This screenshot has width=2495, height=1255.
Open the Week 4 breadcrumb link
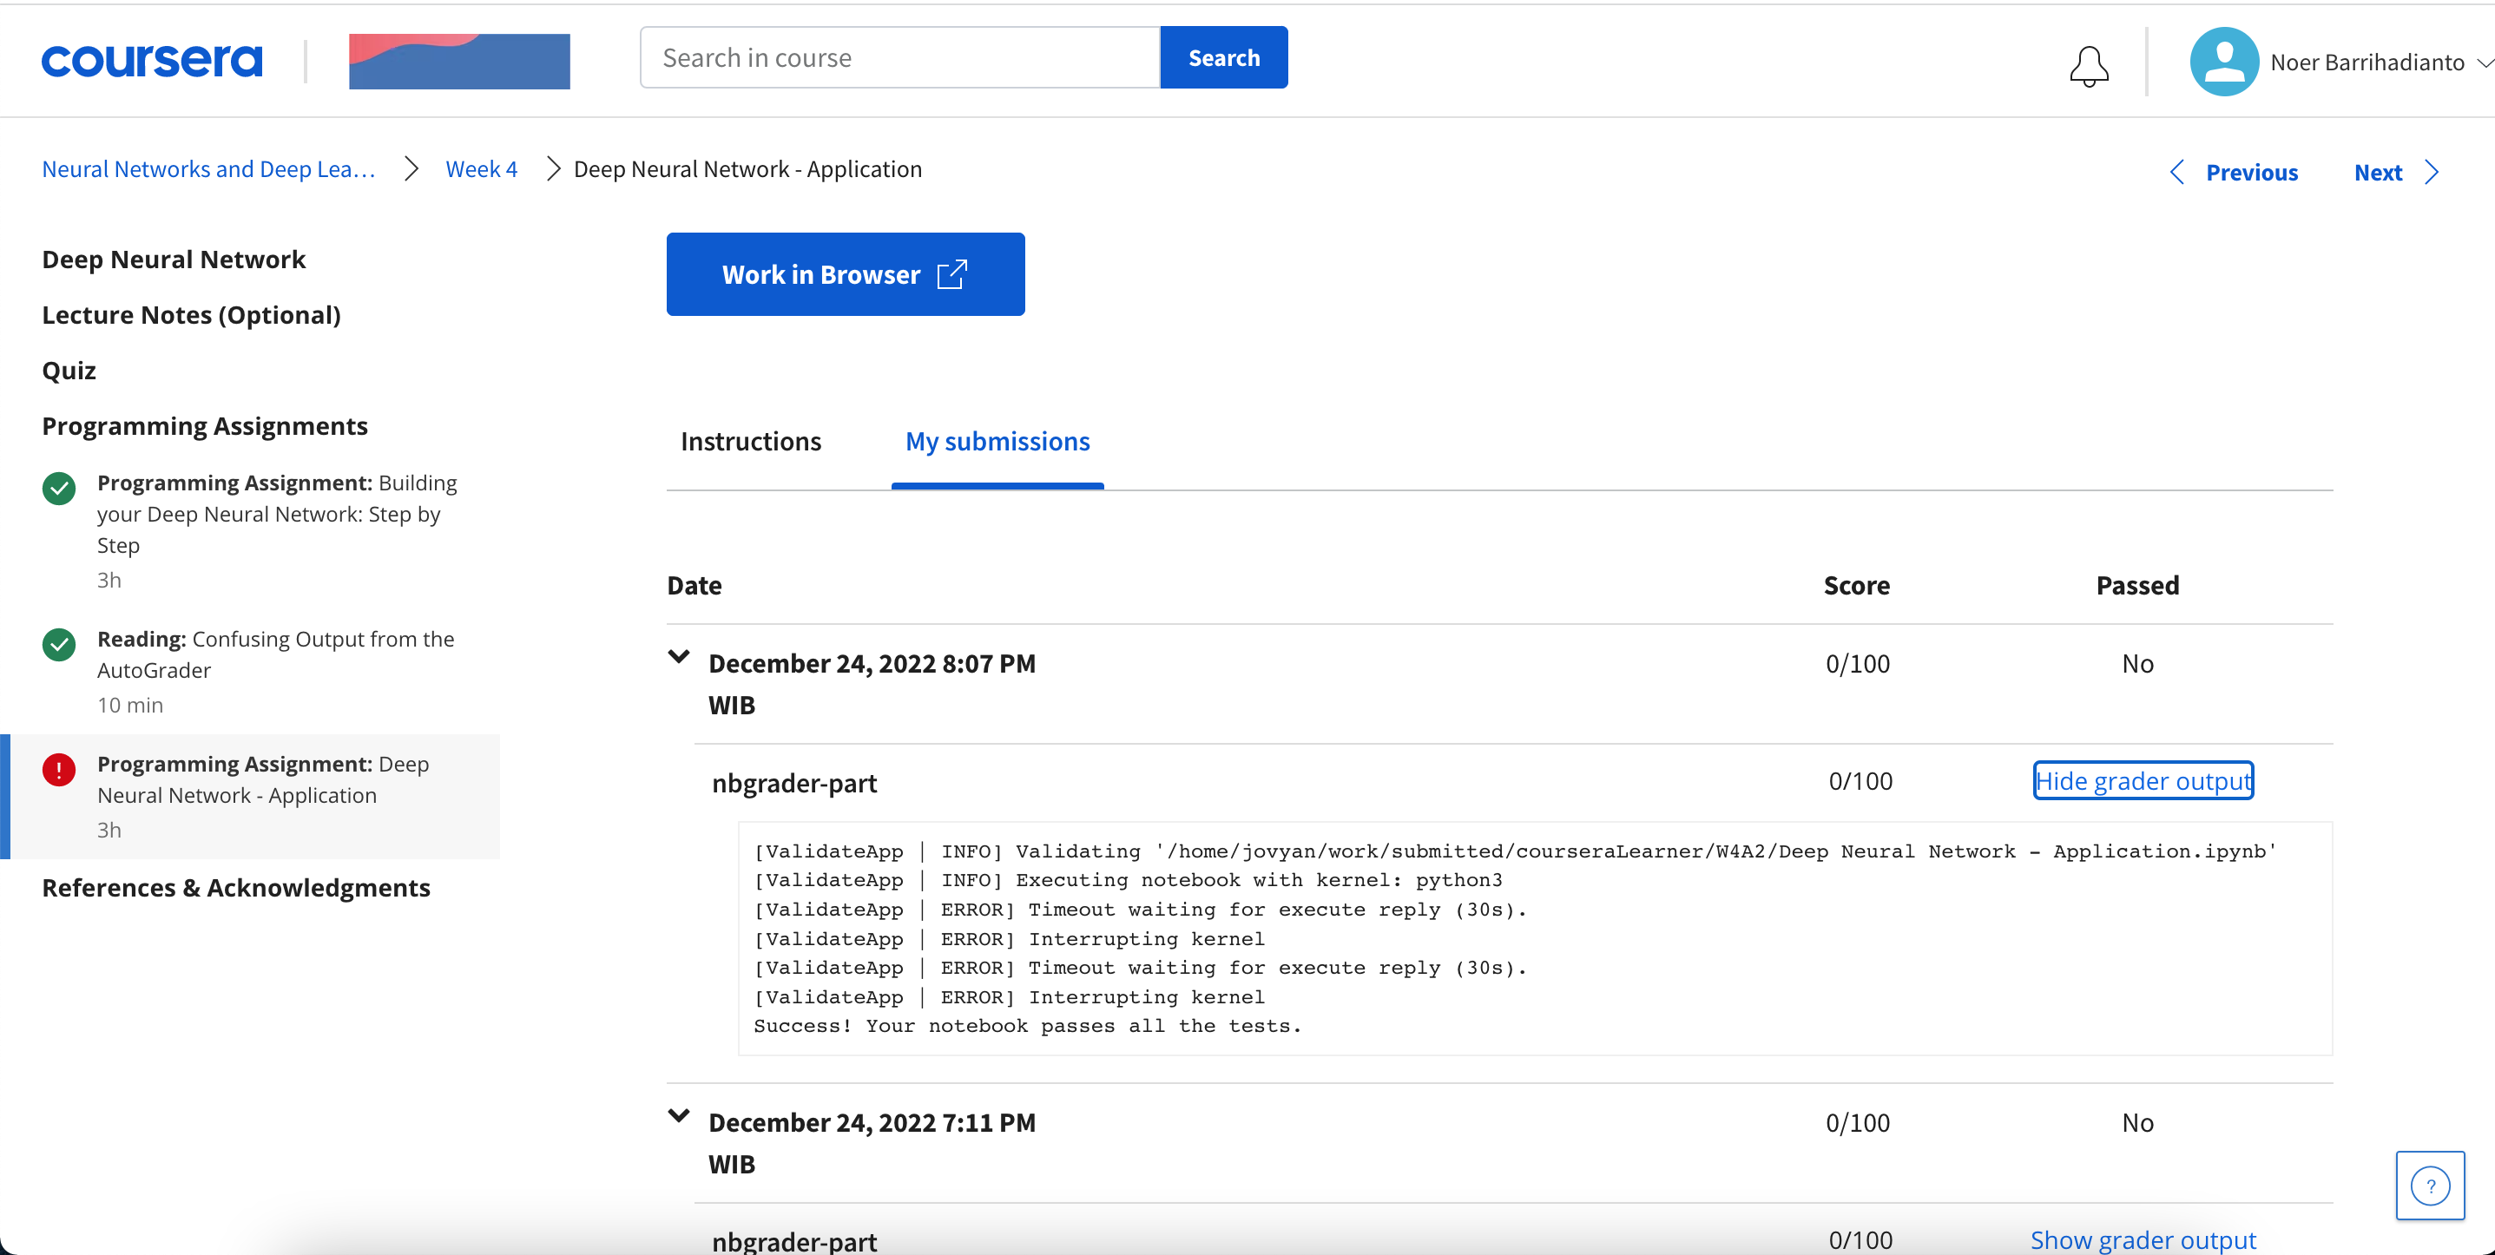[x=481, y=169]
